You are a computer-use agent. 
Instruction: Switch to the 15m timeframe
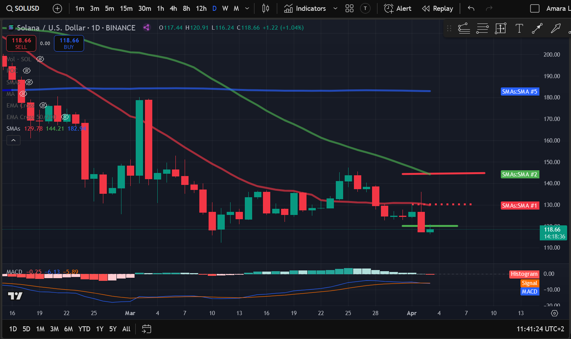click(x=126, y=8)
